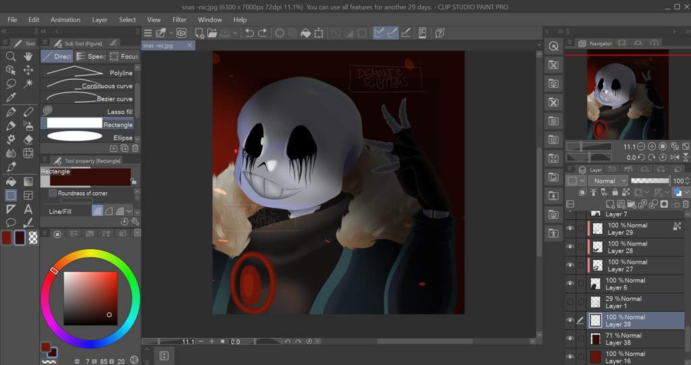This screenshot has width=691, height=365.
Task: Click the Redo arrow in command bar
Action: pyautogui.click(x=262, y=33)
